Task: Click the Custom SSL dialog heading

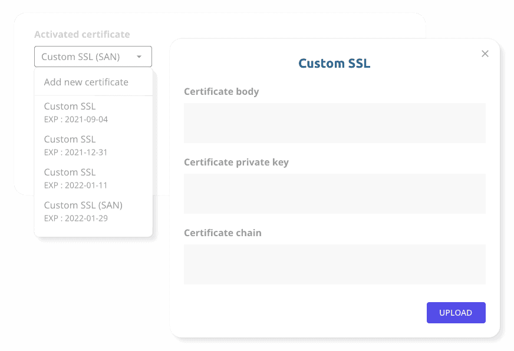Action: point(334,63)
